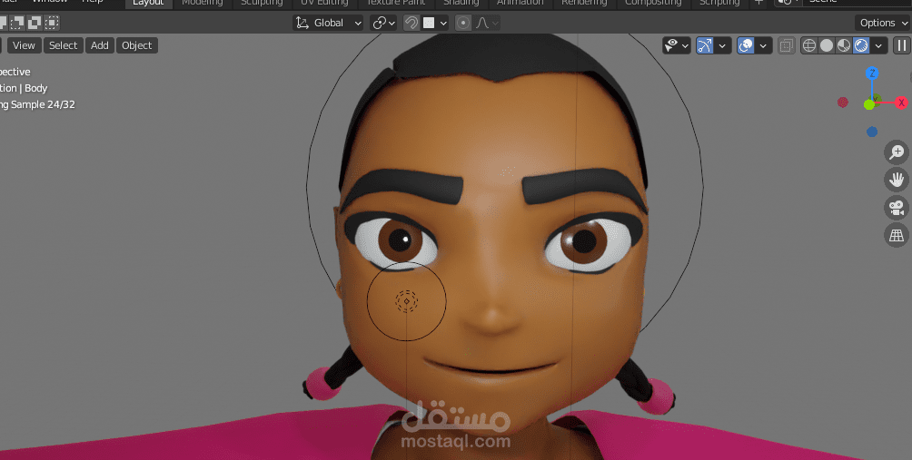Switch to Modeling workspace tab

point(203,3)
